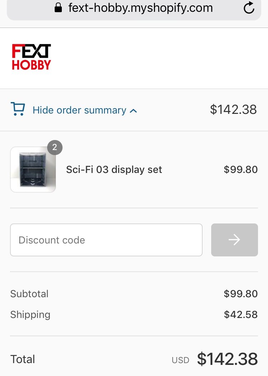
Task: Tap the reload page icon
Action: point(249,8)
